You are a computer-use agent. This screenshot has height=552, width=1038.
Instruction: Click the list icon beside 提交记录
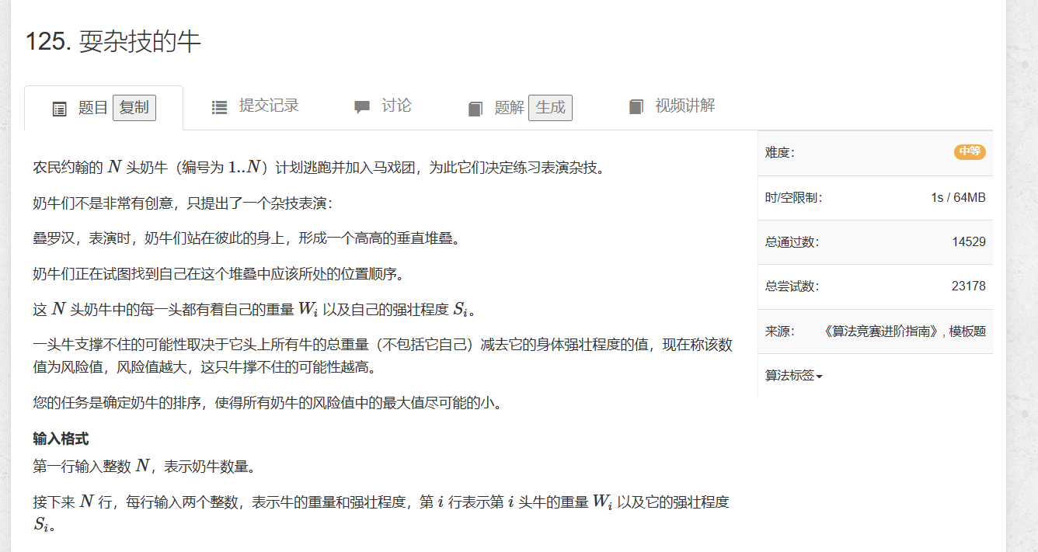(219, 107)
